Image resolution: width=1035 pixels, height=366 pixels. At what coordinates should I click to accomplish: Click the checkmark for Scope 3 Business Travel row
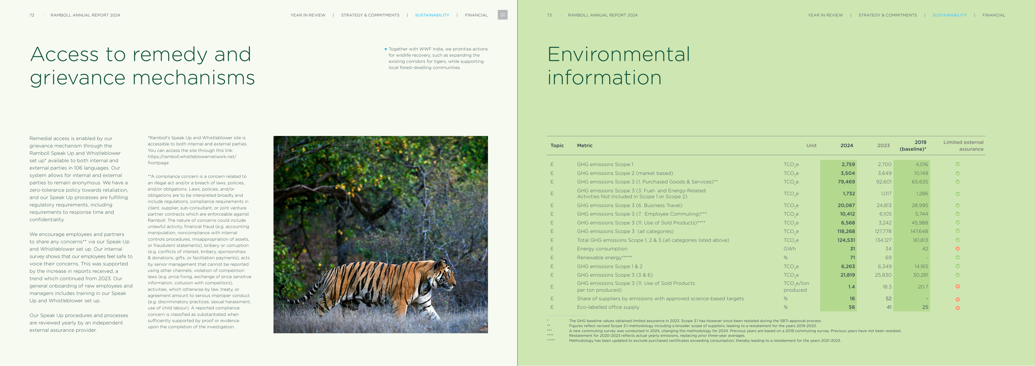957,205
